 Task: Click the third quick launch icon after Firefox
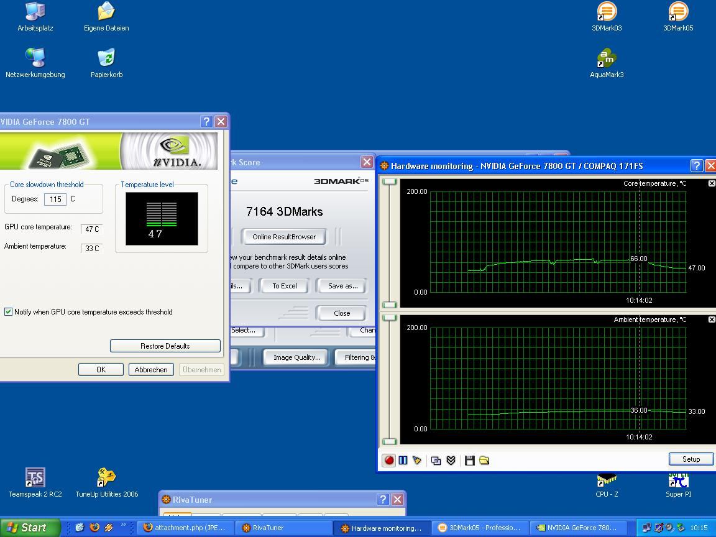109,528
